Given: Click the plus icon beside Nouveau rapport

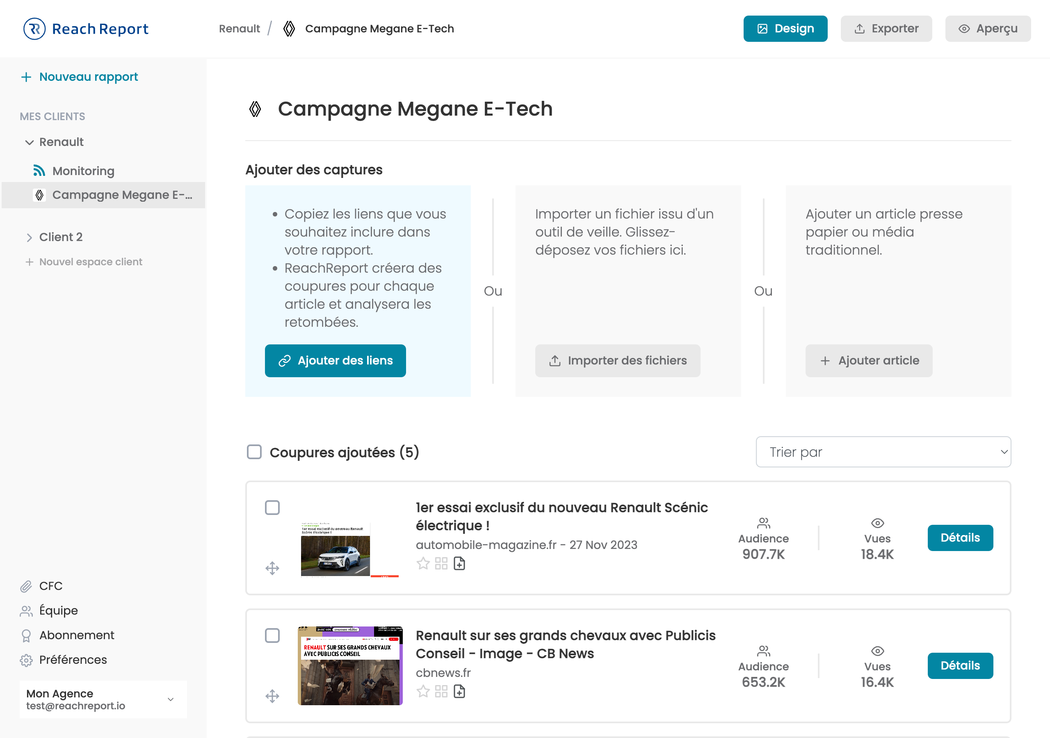Looking at the screenshot, I should pos(27,77).
